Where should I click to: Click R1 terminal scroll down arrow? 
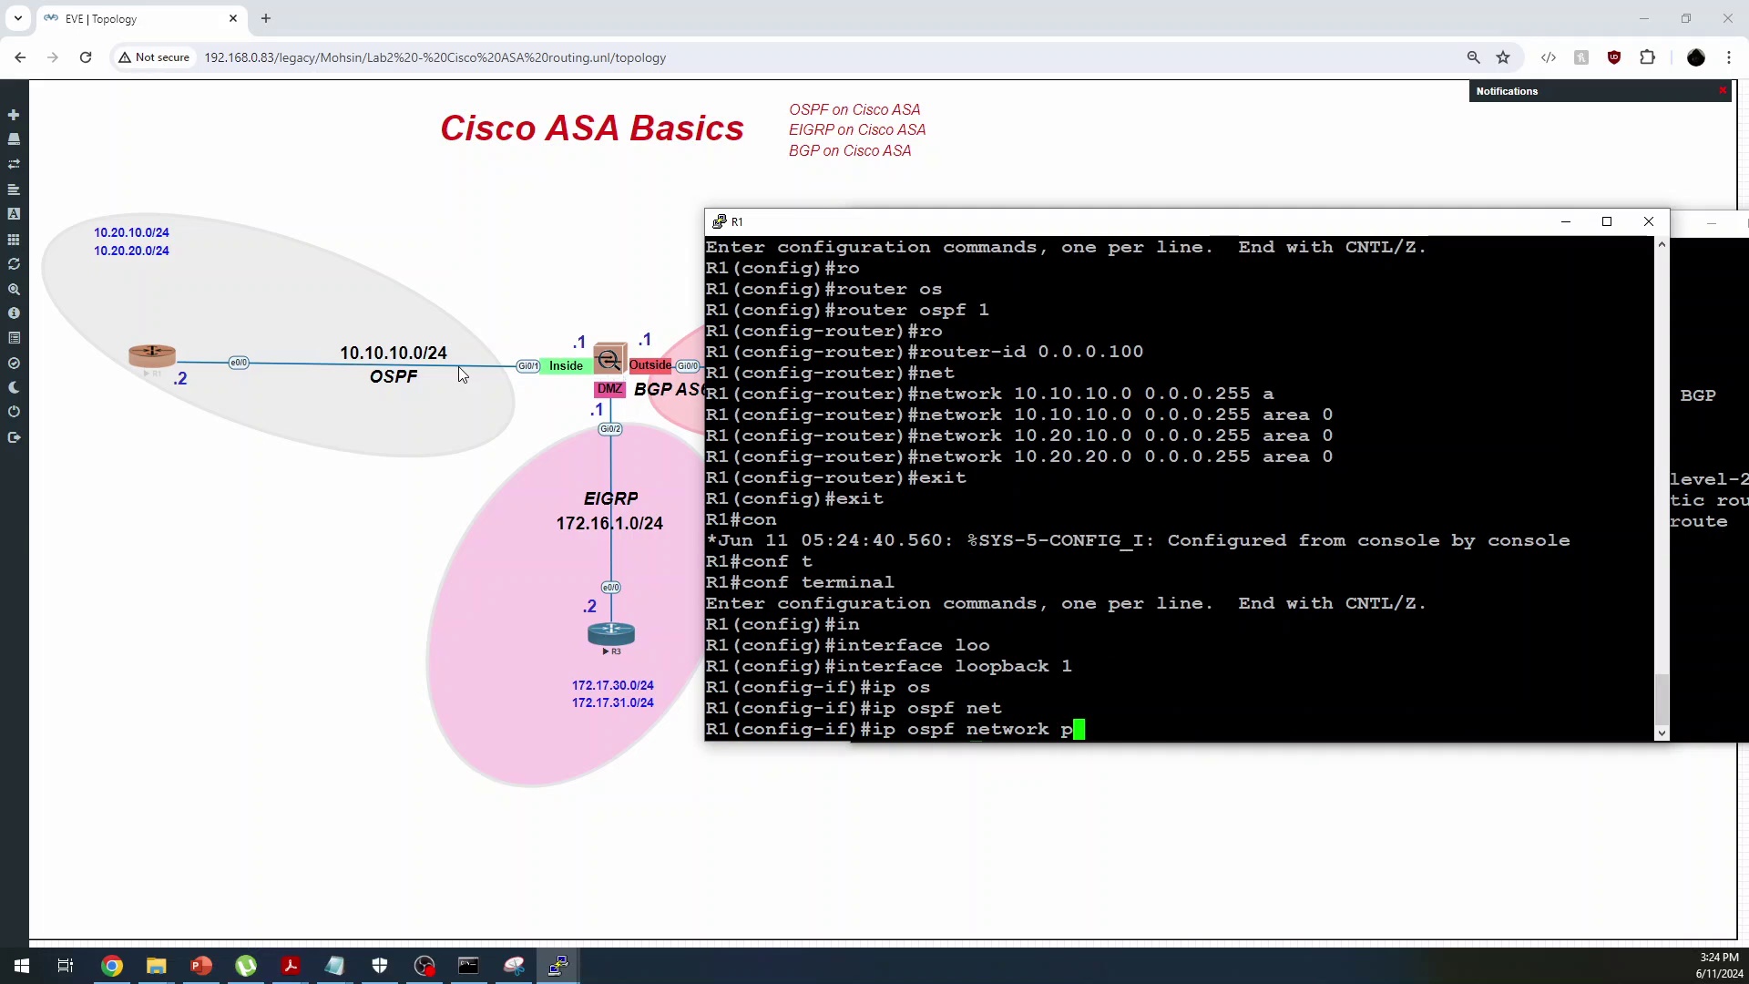click(1662, 733)
